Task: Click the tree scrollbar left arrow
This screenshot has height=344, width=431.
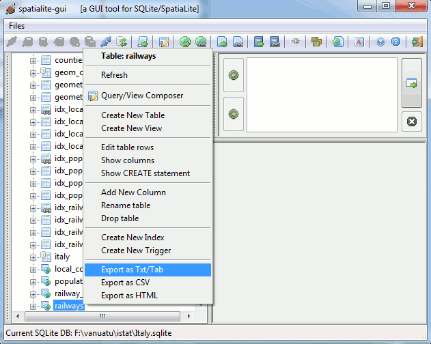Action: pyautogui.click(x=18, y=316)
